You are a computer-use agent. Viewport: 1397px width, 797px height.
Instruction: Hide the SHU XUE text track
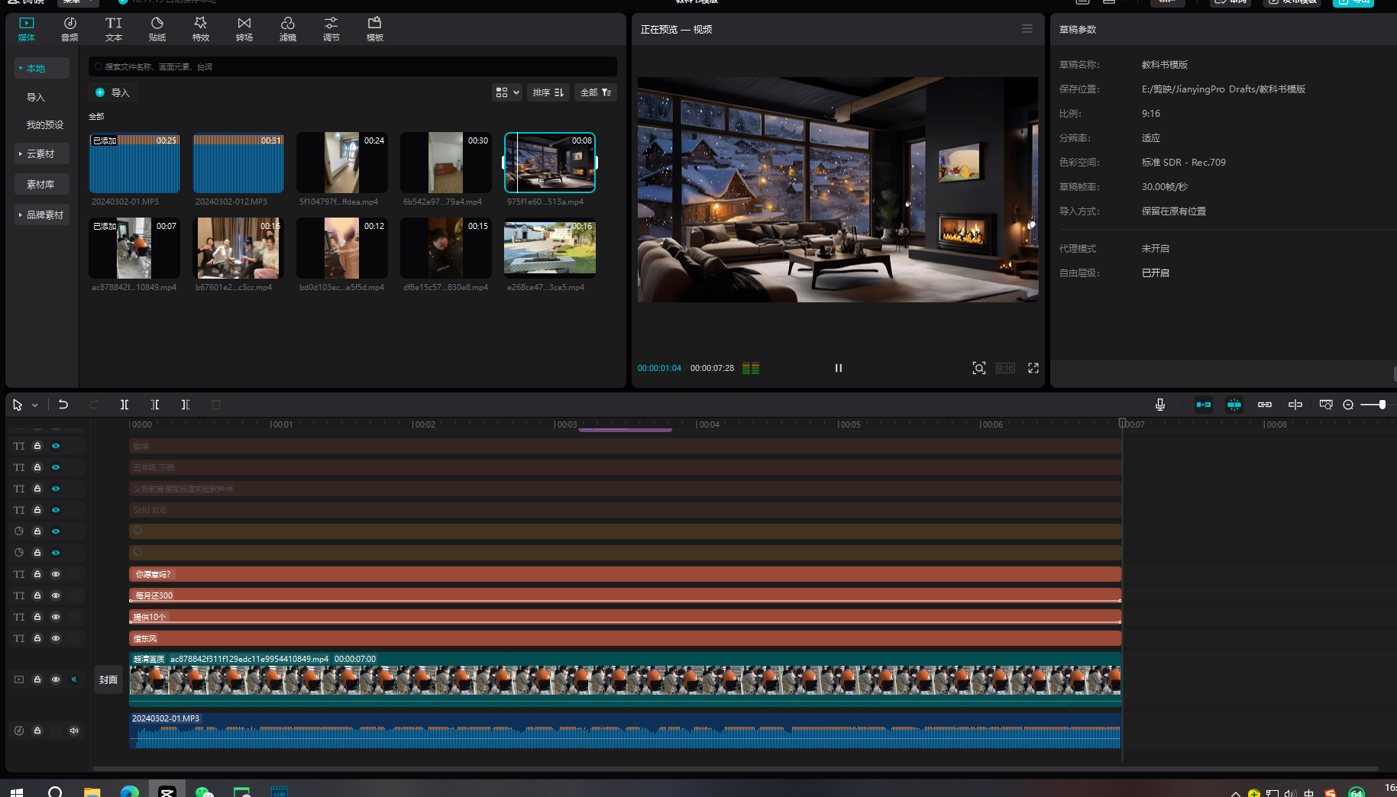click(56, 510)
